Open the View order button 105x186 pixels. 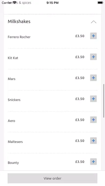(x=52, y=178)
